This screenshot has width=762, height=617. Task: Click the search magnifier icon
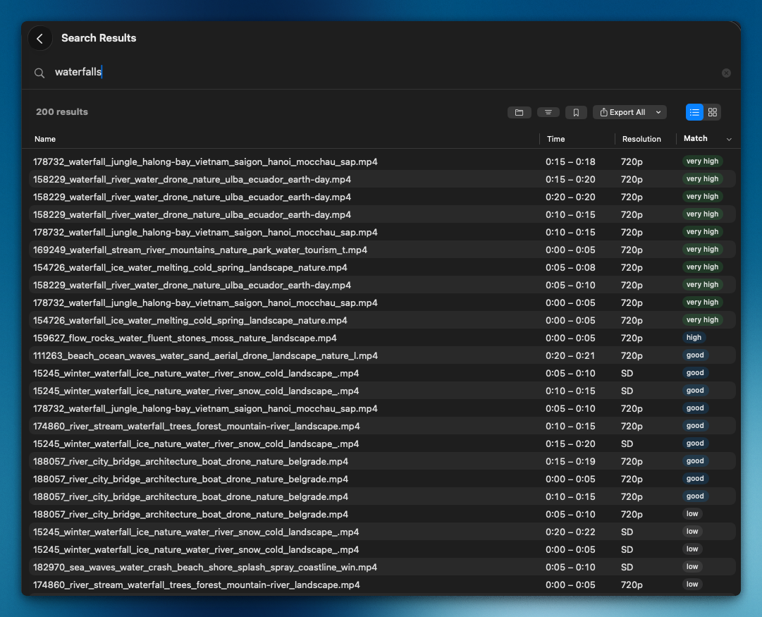point(39,73)
